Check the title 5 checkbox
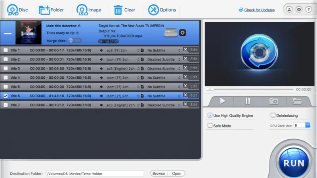Screen dimensions: 317x178 pos(6,87)
